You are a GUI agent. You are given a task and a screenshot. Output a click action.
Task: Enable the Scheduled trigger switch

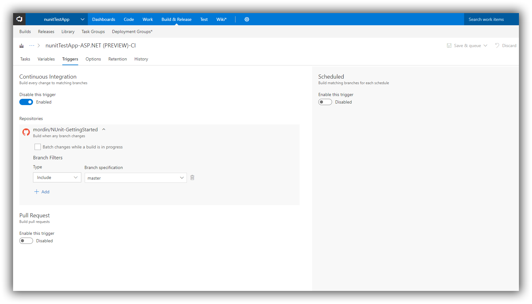point(325,102)
